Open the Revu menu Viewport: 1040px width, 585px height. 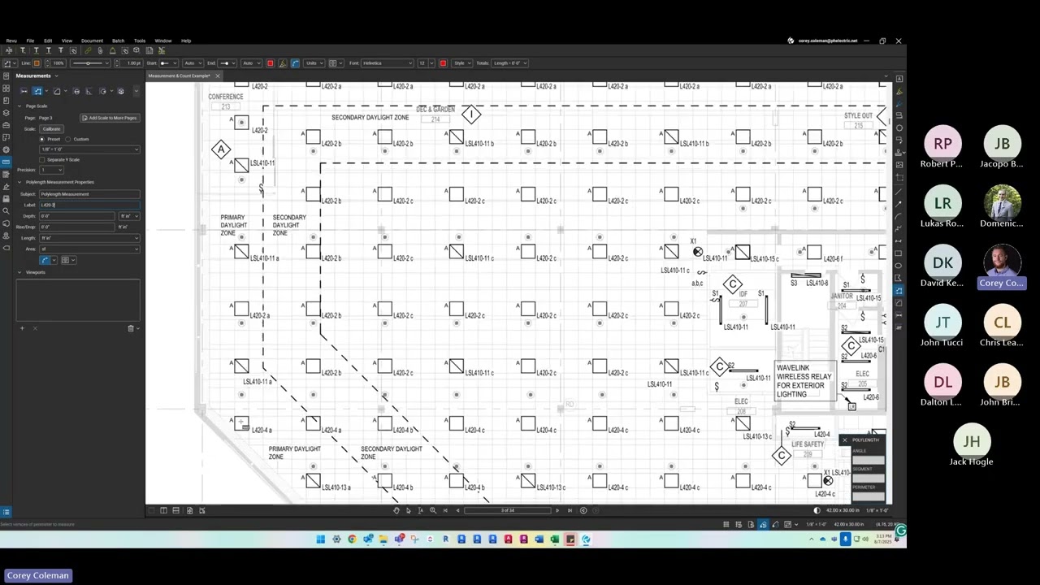tap(11, 41)
